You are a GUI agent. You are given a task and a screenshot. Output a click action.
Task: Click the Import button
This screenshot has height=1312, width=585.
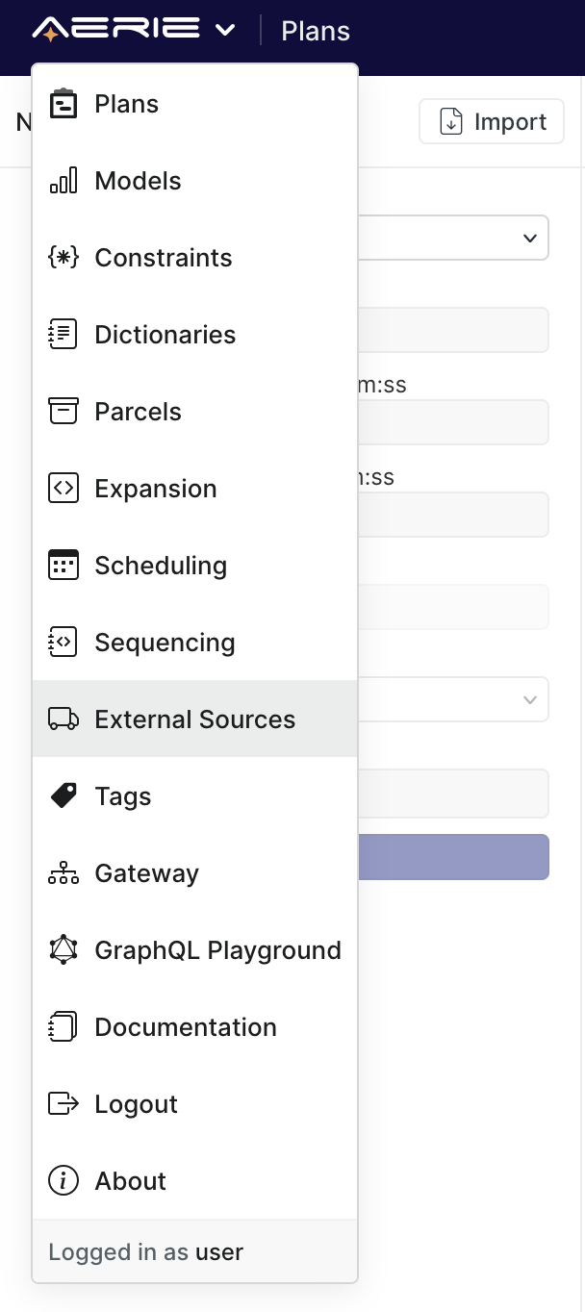[491, 121]
